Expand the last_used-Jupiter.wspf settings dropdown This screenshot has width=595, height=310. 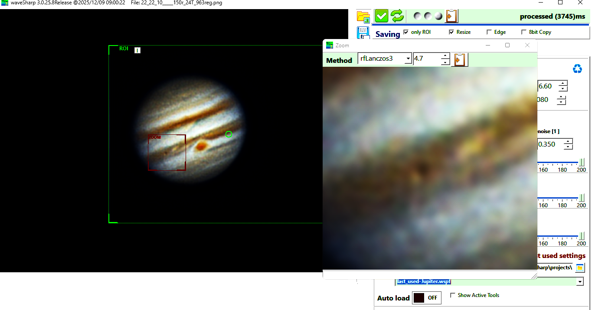580,282
